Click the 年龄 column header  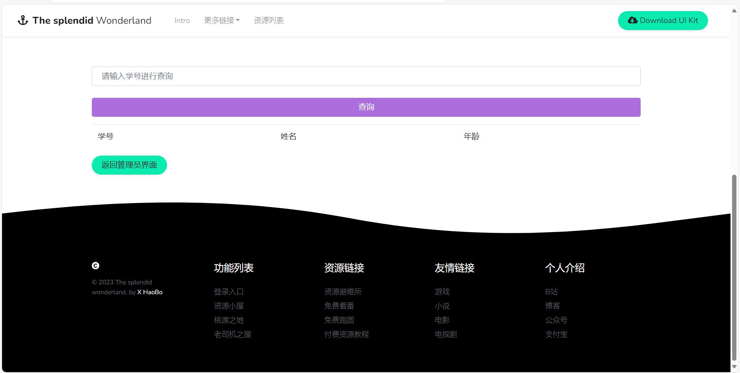pyautogui.click(x=472, y=136)
